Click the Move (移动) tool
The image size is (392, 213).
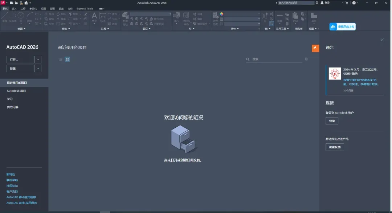click(49, 14)
